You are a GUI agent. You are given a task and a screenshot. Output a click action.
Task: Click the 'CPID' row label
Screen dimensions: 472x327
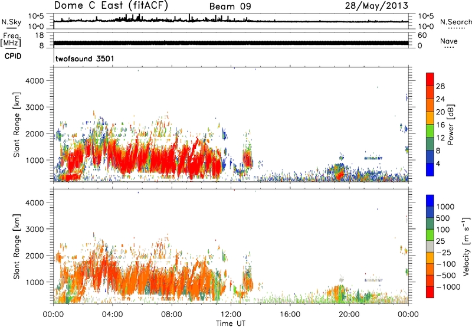pos(13,56)
